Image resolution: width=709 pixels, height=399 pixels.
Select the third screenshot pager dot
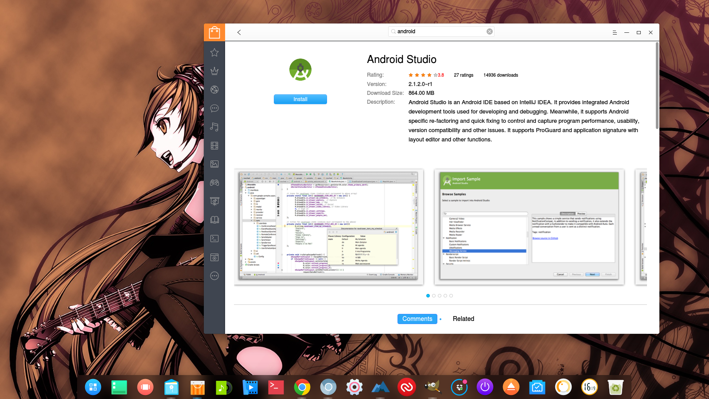[x=440, y=296]
